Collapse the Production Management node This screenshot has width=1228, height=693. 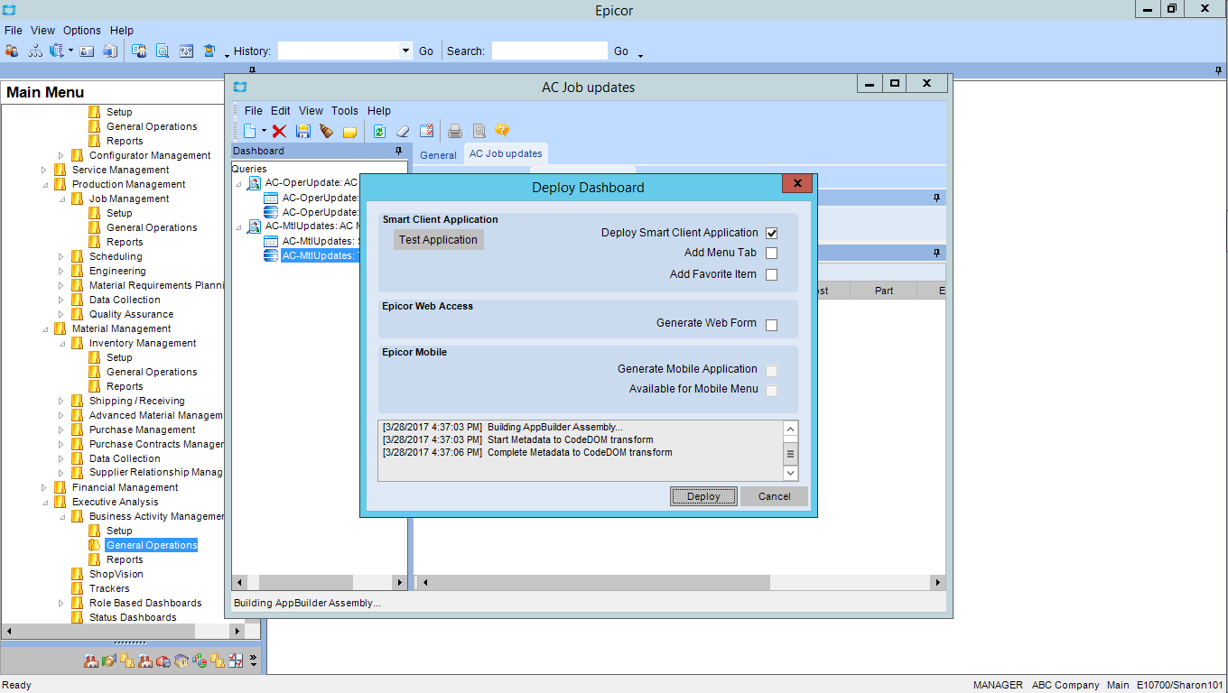(44, 184)
